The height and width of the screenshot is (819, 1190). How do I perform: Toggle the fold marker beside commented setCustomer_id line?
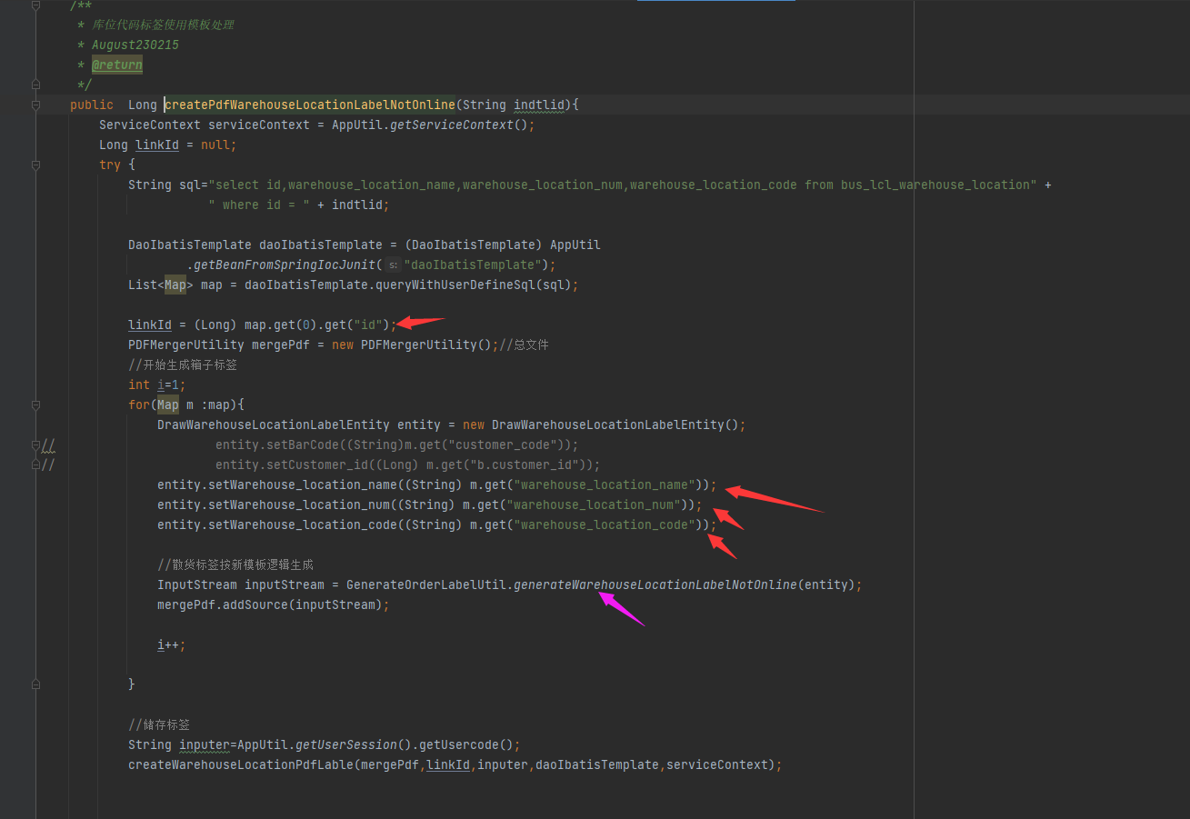click(x=35, y=464)
